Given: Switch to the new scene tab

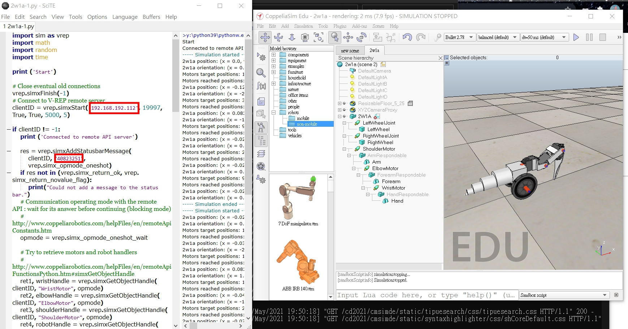Looking at the screenshot, I should (350, 51).
